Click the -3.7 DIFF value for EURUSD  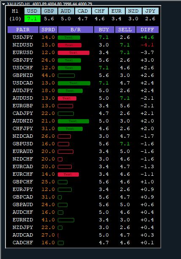(x=147, y=52)
